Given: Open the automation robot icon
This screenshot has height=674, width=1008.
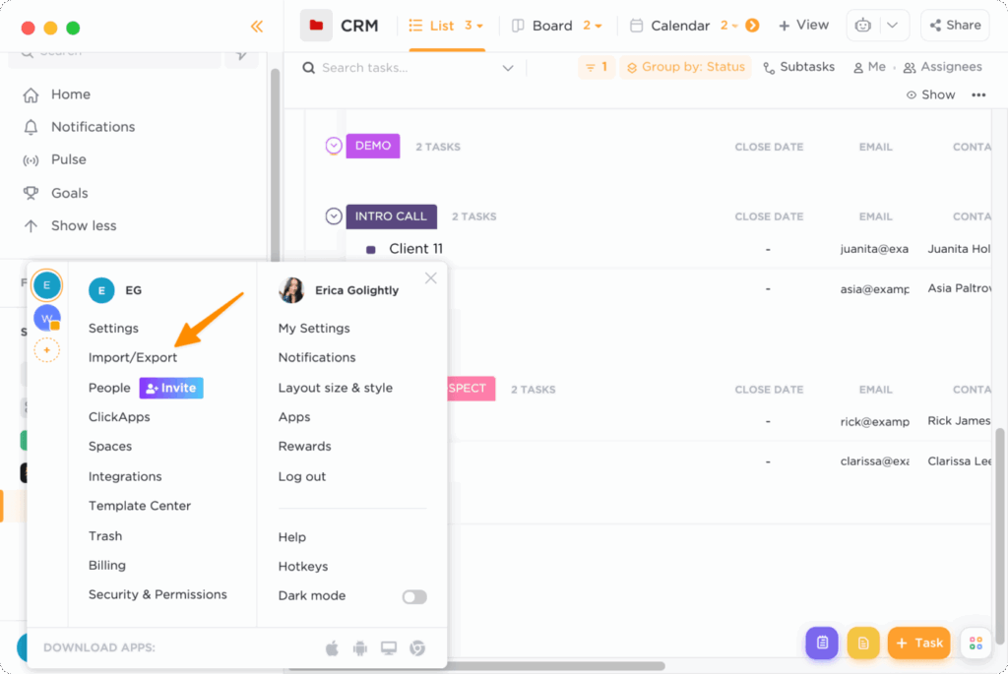Looking at the screenshot, I should point(862,26).
